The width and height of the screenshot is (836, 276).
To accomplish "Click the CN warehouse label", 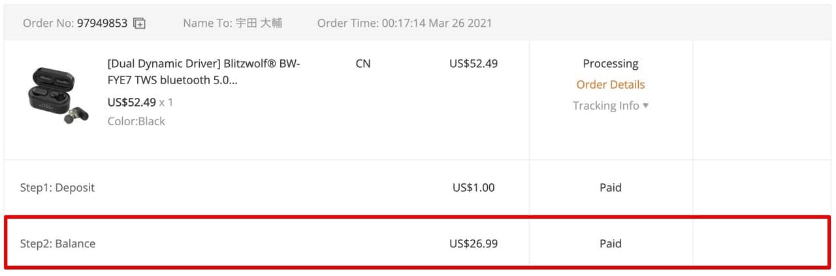I will [363, 64].
